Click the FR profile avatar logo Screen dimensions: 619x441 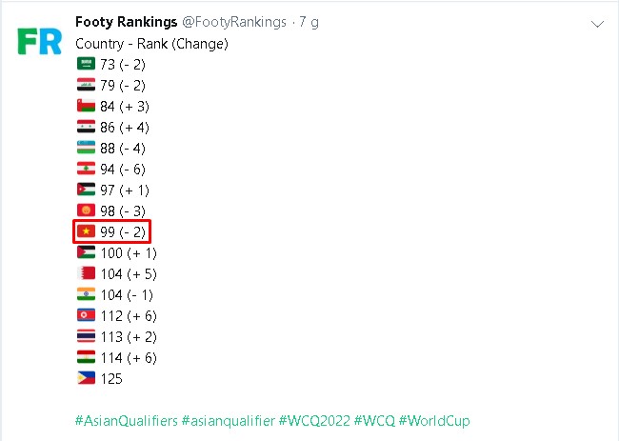tap(39, 41)
